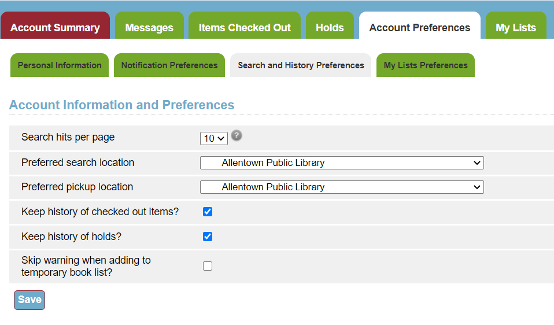
Task: Open the Personal Information sub-tab
Action: click(60, 65)
